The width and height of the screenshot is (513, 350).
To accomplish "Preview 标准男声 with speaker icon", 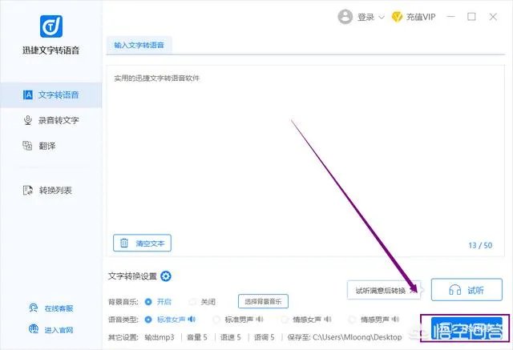I will [x=260, y=320].
